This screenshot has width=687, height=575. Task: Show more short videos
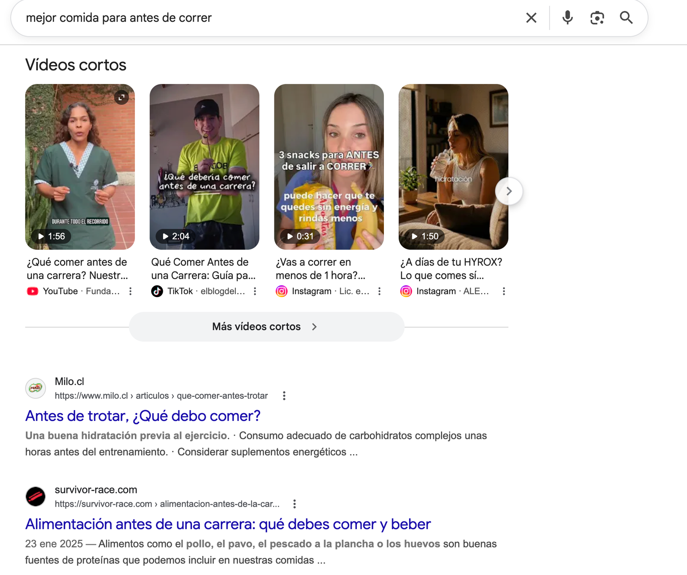[x=266, y=327]
